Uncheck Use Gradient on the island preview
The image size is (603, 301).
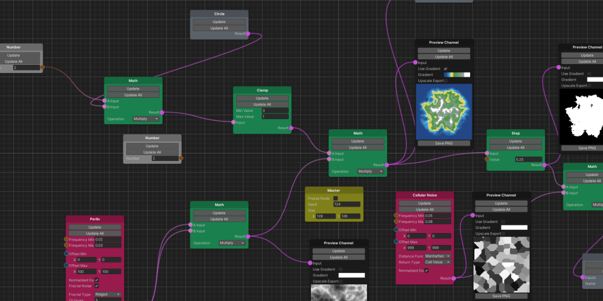click(445, 69)
